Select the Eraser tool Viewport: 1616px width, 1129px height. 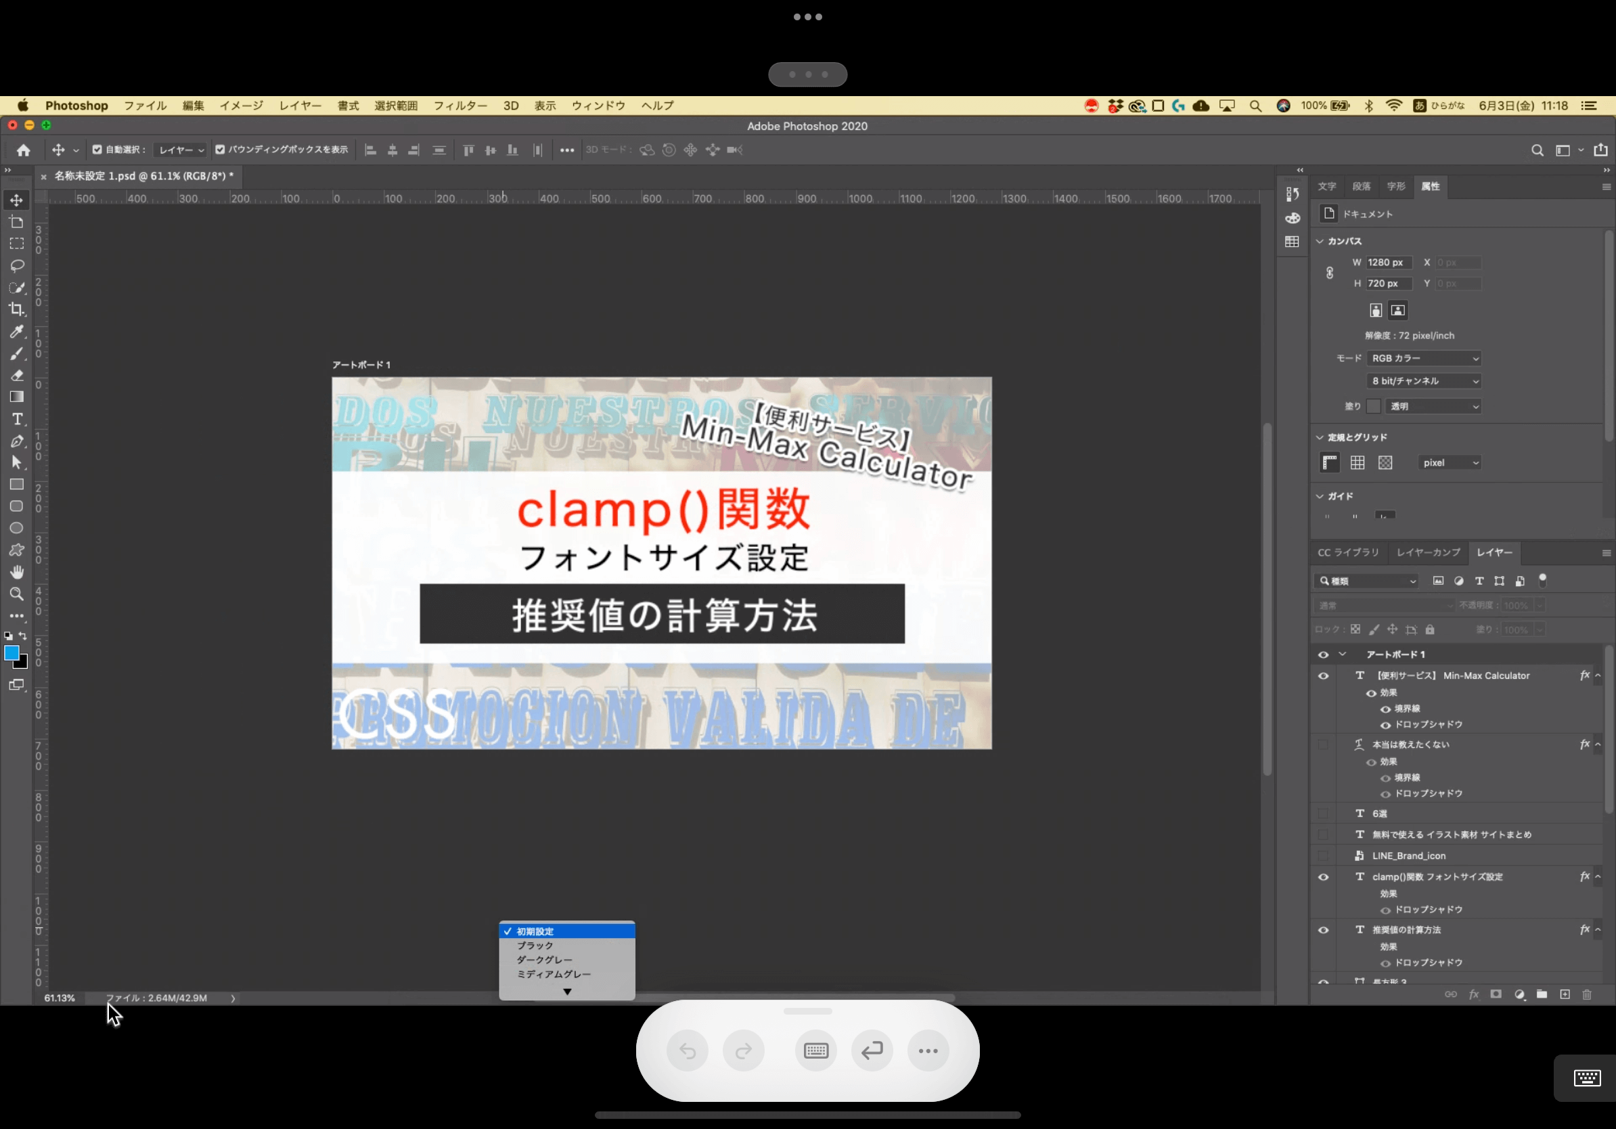pyautogui.click(x=17, y=375)
